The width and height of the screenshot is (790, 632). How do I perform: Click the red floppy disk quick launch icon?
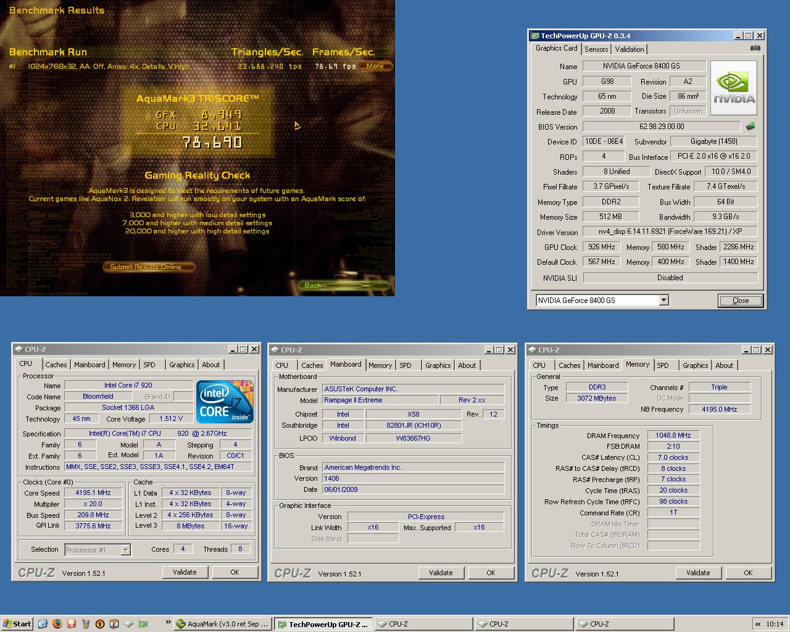point(71,623)
